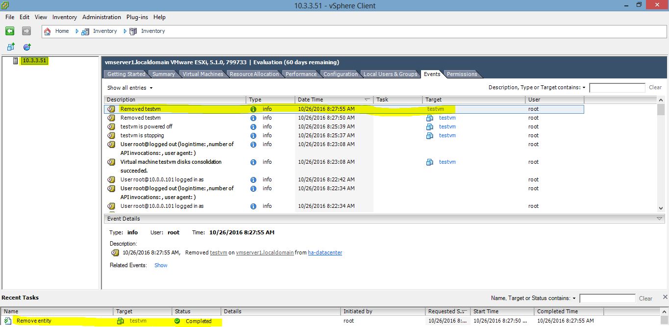Click event icon of testvm is powered off row
Image resolution: width=669 pixels, height=327 pixels.
pos(111,126)
